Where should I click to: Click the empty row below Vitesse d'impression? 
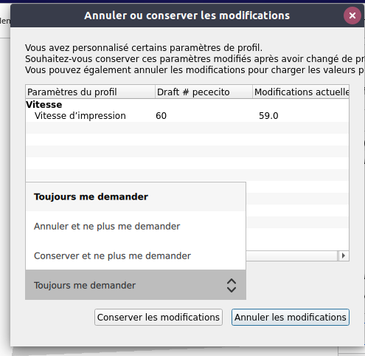(187, 128)
